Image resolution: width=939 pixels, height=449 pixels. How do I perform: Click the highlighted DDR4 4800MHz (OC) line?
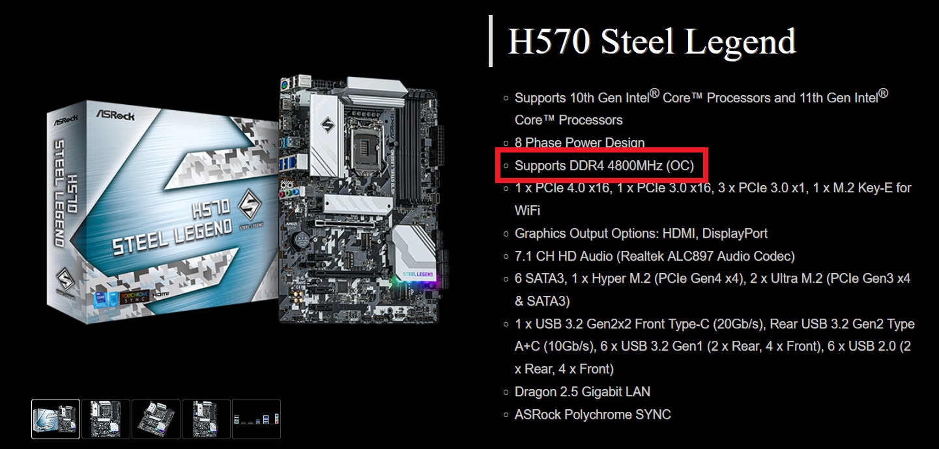604,166
